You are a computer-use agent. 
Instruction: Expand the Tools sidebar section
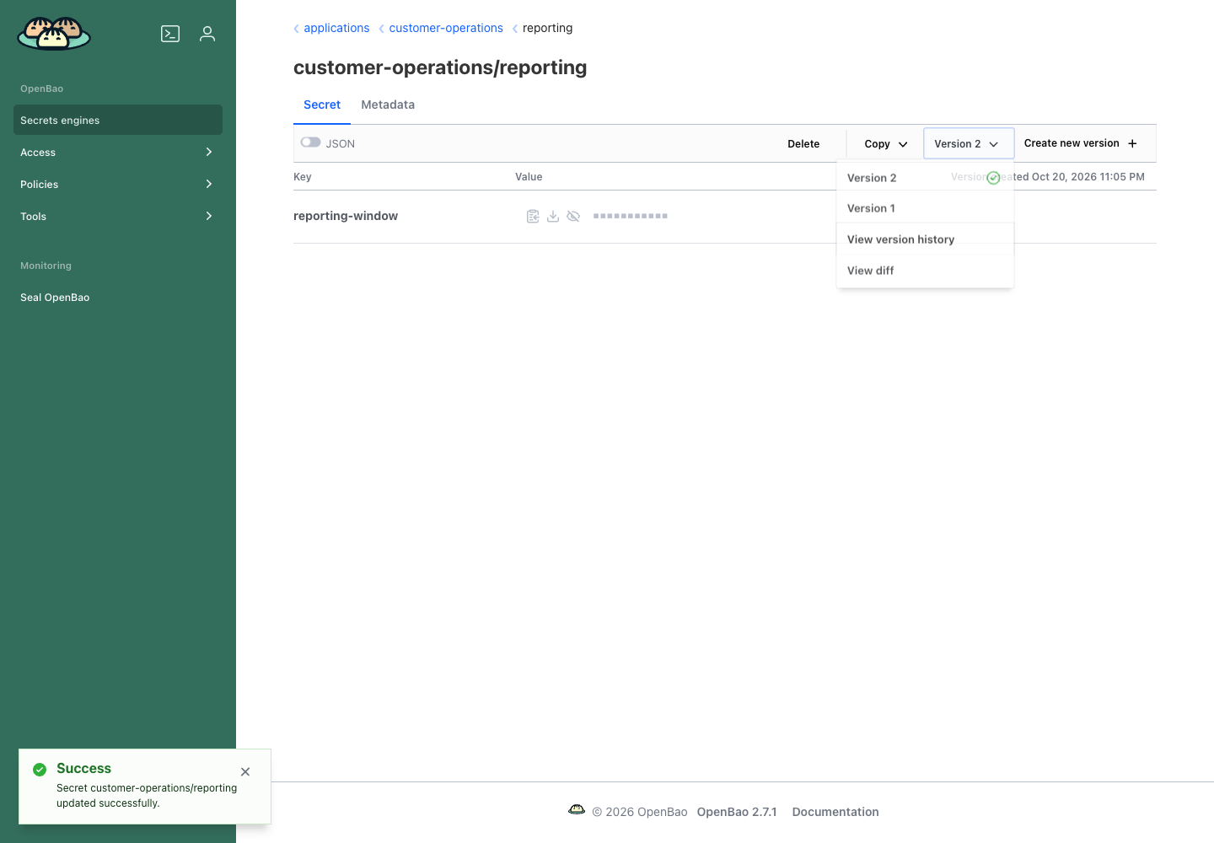pos(118,216)
